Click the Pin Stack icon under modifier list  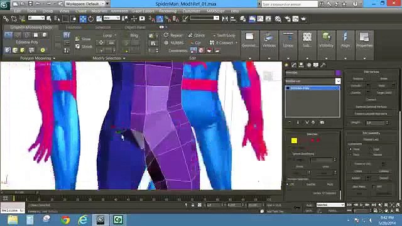tap(289, 122)
